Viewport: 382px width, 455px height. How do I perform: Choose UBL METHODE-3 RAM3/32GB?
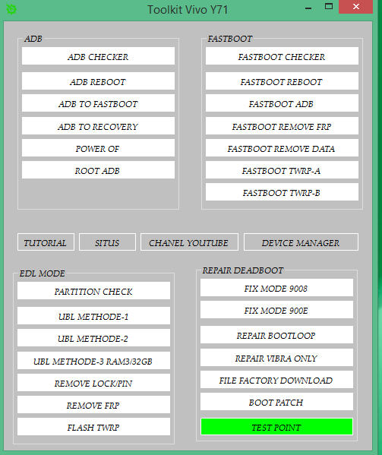[93, 360]
